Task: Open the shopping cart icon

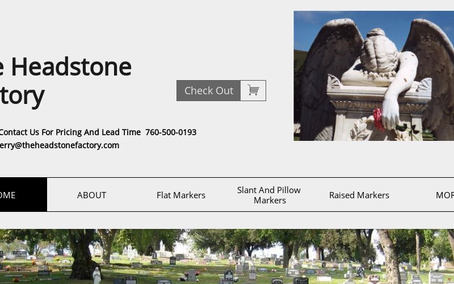Action: coord(253,91)
